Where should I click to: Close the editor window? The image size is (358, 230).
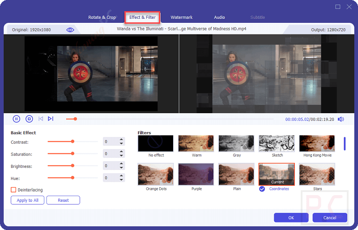tap(349, 7)
